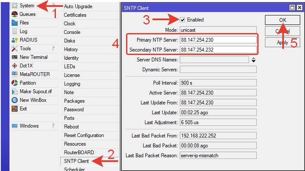305x171 pixels.
Task: Uncheck the Enabled checkbox
Action: pyautogui.click(x=182, y=20)
